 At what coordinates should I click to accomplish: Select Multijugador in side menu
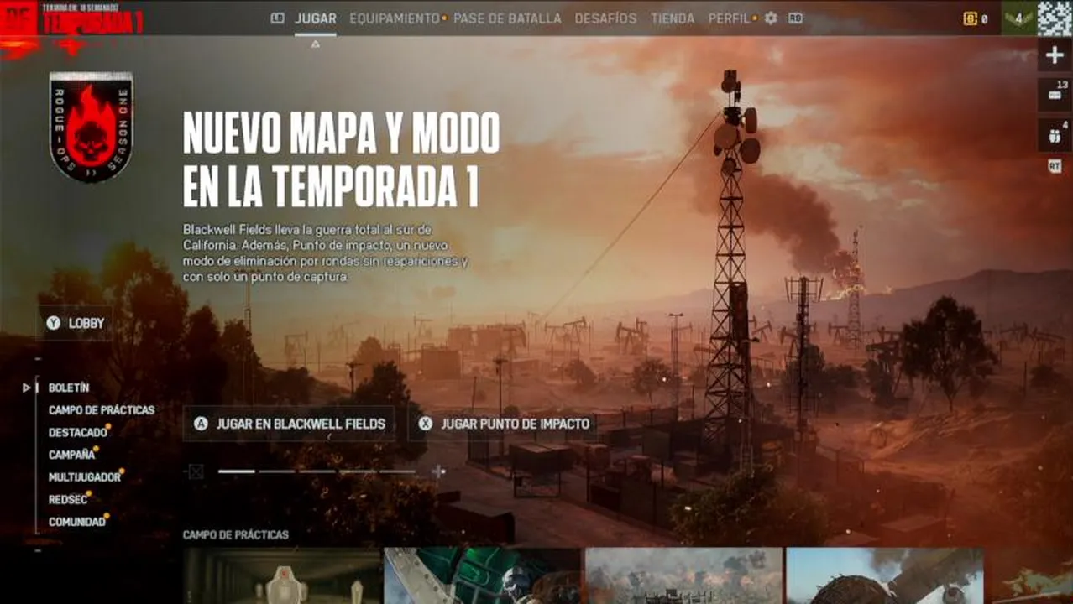pyautogui.click(x=85, y=476)
